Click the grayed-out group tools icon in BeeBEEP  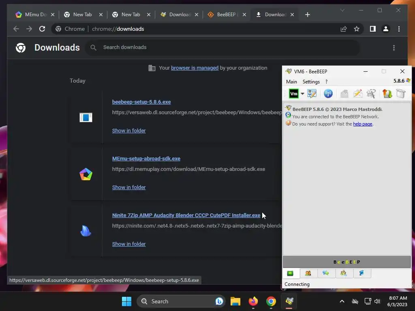[371, 94]
